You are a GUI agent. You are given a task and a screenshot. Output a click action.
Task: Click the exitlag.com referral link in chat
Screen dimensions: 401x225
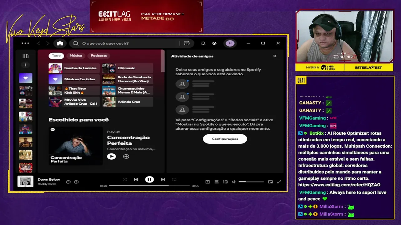click(339, 185)
